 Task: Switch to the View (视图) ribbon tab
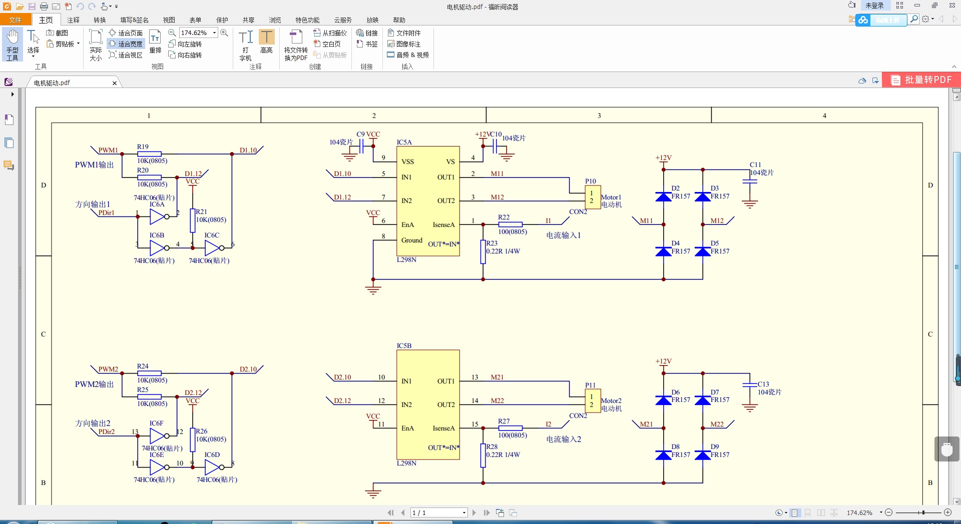click(x=169, y=20)
